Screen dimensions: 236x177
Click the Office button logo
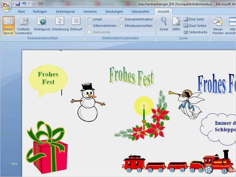click(x=6, y=6)
